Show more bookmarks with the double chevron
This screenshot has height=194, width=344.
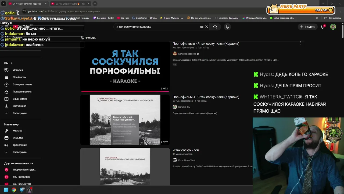[x=317, y=18]
